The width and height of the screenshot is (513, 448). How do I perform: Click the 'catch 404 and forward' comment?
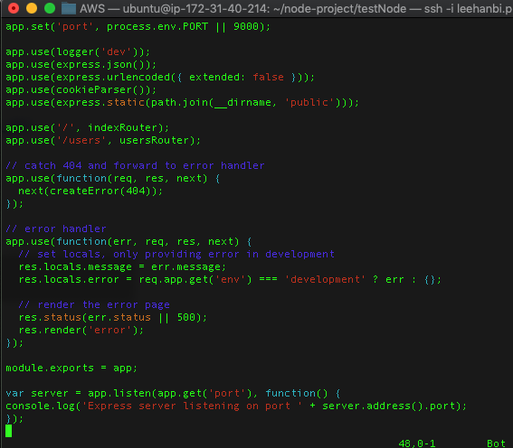[x=135, y=165]
